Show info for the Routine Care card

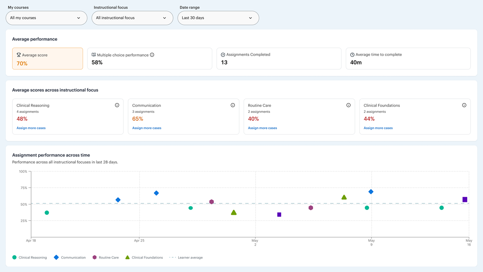[x=348, y=105]
